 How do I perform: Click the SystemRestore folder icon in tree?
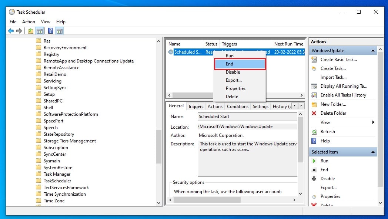[39, 167]
